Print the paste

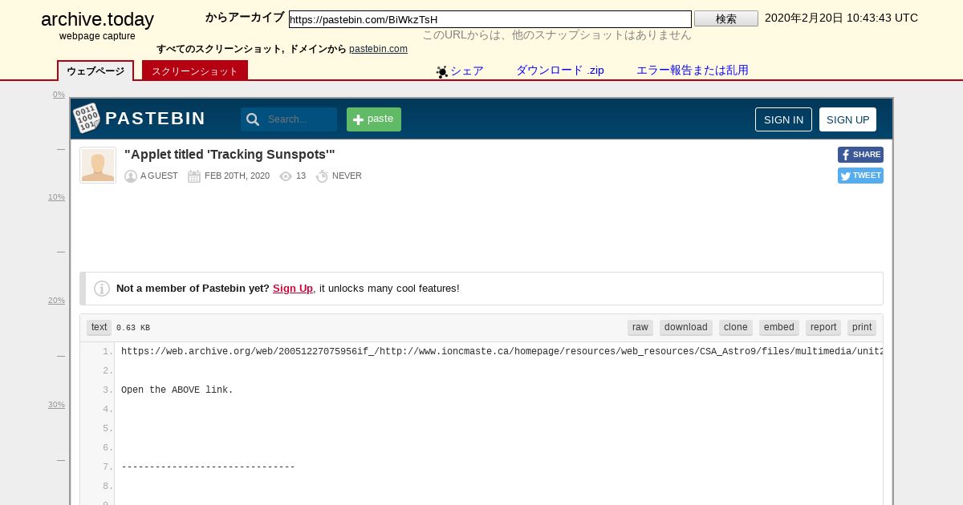pos(862,327)
